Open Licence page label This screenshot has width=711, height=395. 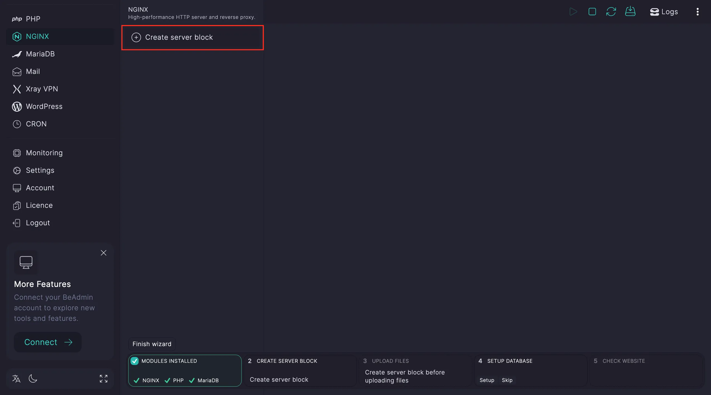pyautogui.click(x=39, y=205)
